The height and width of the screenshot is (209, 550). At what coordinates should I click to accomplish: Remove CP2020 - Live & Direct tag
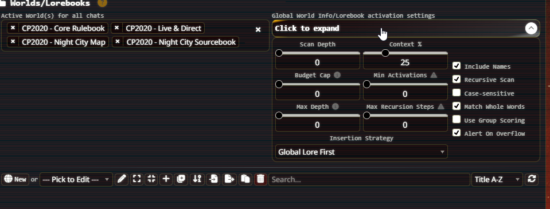coord(117,28)
